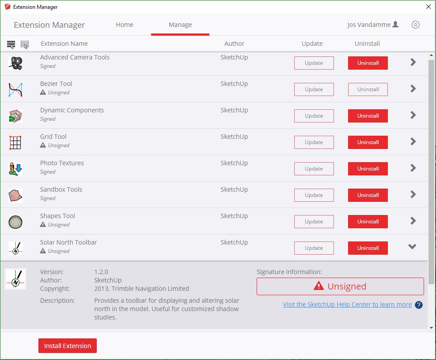
Task: Click the blue question mark help icon
Action: click(418, 305)
